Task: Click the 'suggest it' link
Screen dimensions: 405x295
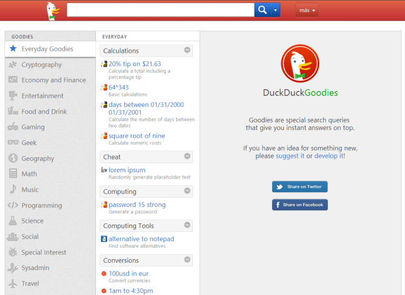Action: (290, 156)
